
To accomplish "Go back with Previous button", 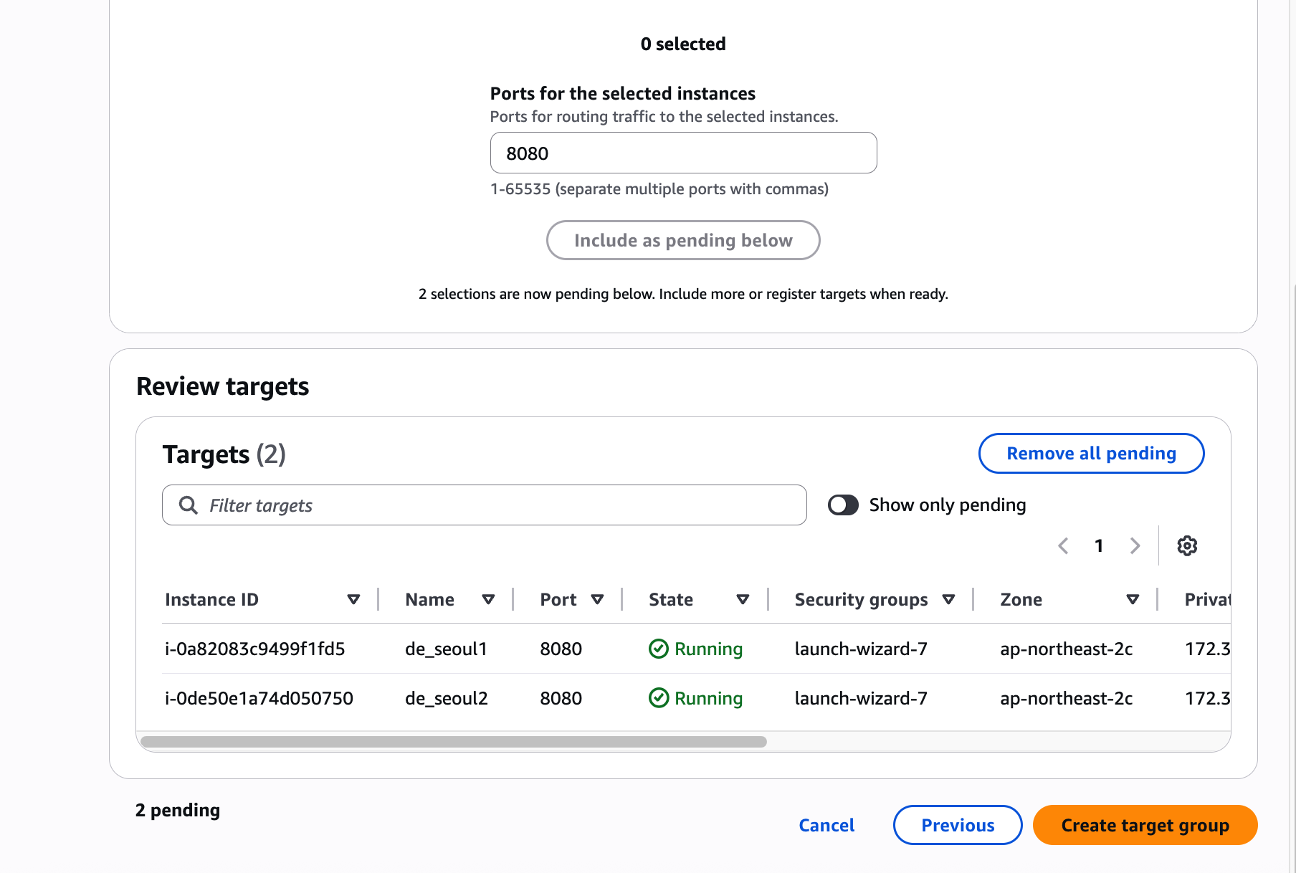I will coord(958,825).
